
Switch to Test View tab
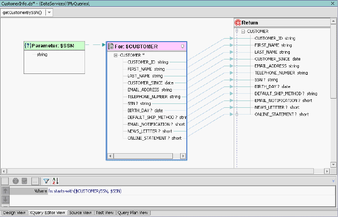(105, 213)
